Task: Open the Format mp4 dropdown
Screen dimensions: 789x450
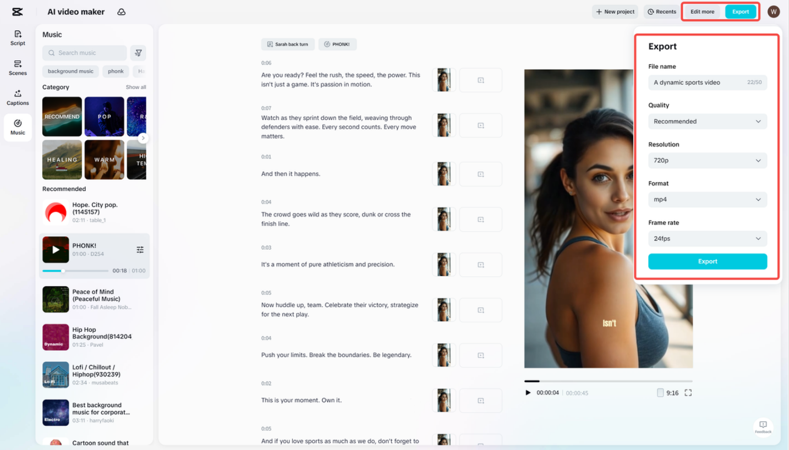Action: click(708, 200)
